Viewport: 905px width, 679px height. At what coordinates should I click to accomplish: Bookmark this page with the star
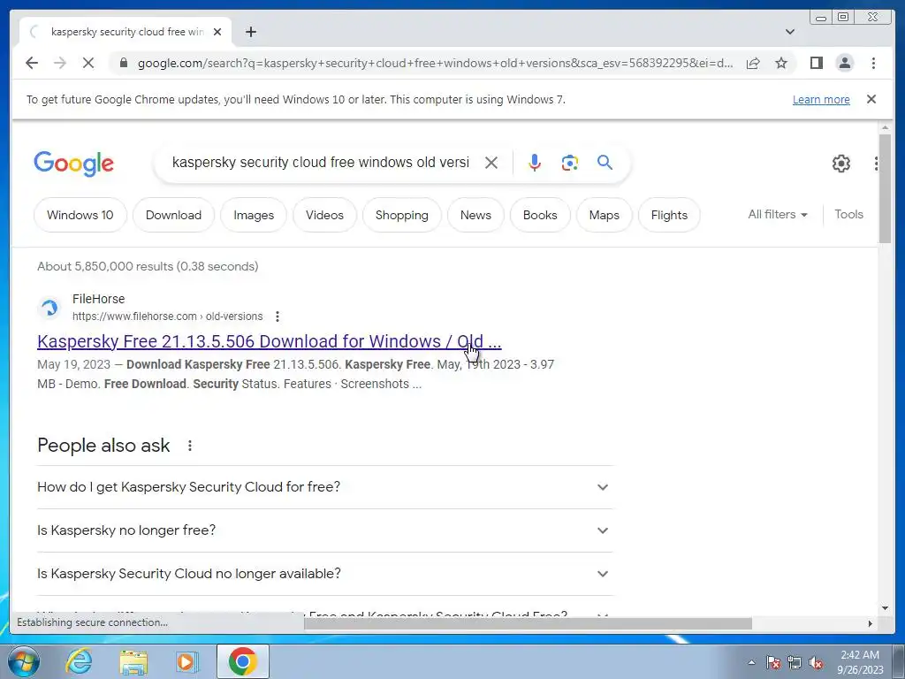[781, 63]
